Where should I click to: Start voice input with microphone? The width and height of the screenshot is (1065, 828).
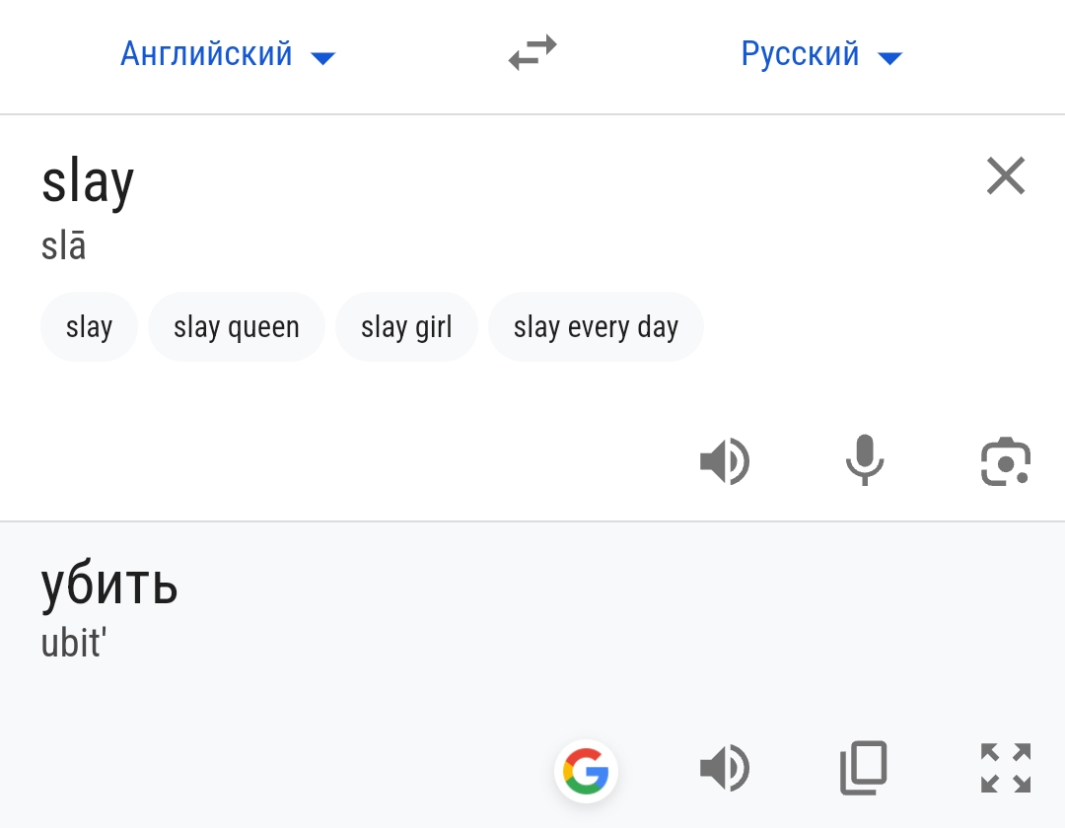tap(864, 460)
